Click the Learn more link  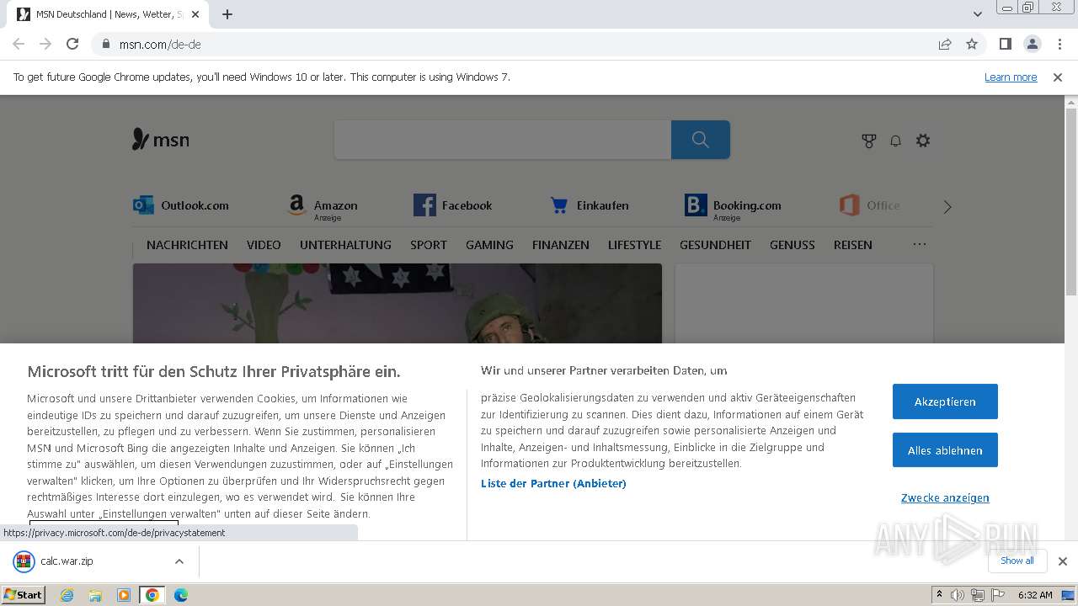tap(1011, 77)
